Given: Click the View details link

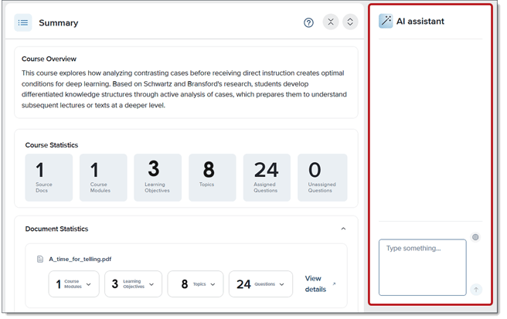Looking at the screenshot, I should 315,283.
